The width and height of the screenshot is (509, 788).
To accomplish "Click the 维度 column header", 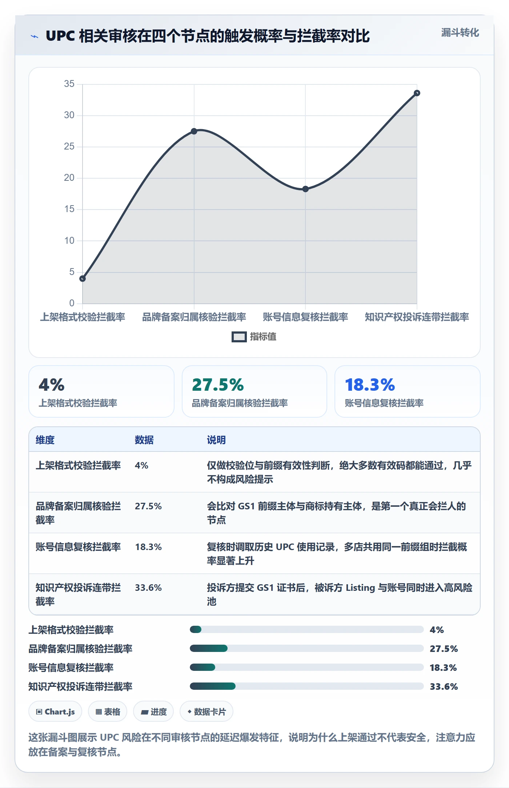I will pyautogui.click(x=45, y=440).
